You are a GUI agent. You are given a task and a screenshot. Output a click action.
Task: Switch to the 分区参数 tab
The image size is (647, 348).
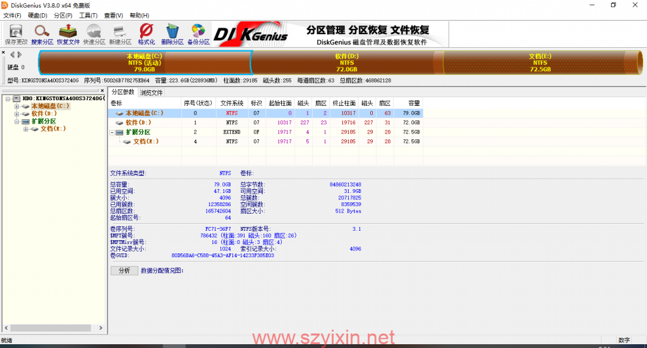click(123, 92)
